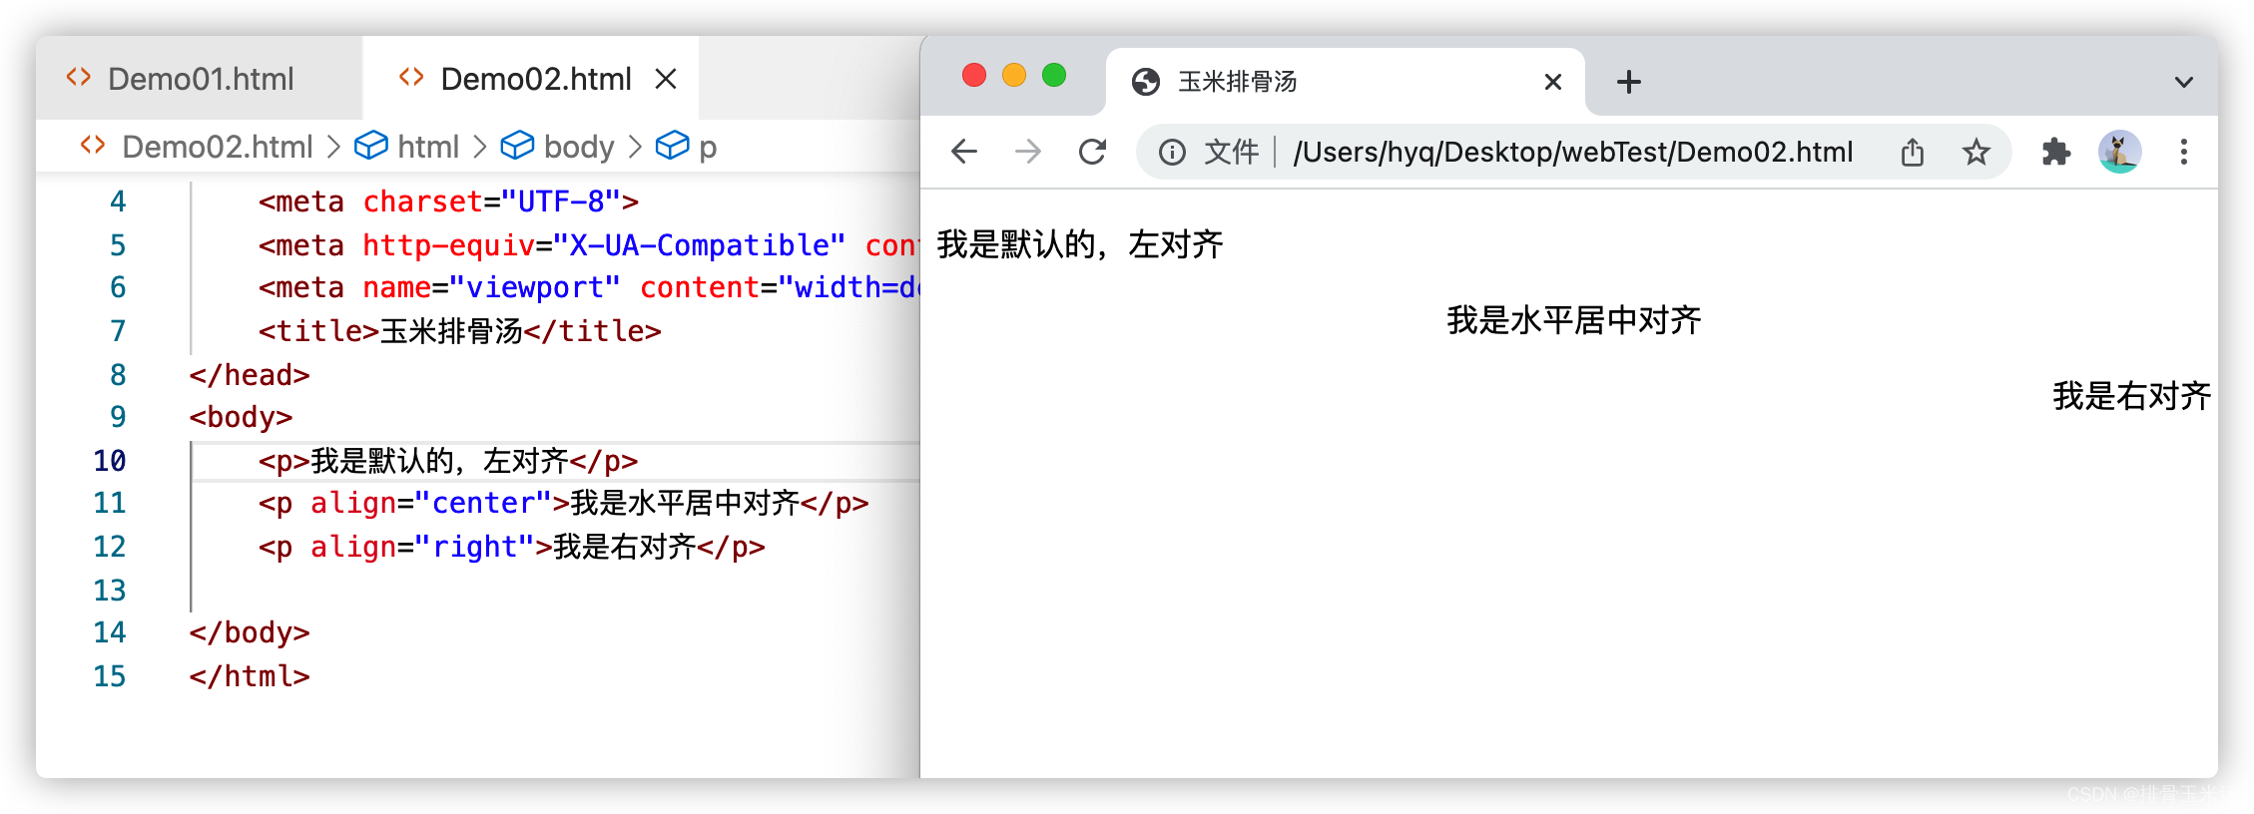Click the address bar URL Demo02.html path
The width and height of the screenshot is (2254, 814).
[x=1572, y=152]
